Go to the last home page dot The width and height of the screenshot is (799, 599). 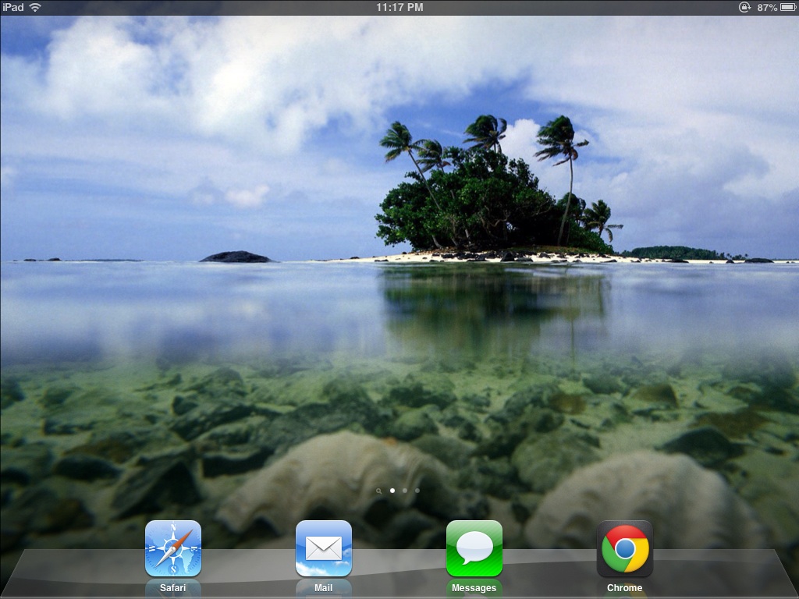[417, 491]
